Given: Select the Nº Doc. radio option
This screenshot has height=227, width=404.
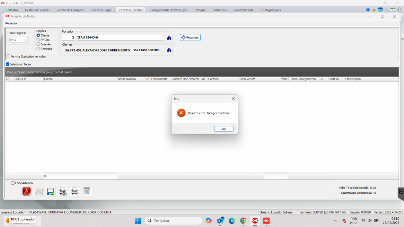Looking at the screenshot, I should coord(38,40).
